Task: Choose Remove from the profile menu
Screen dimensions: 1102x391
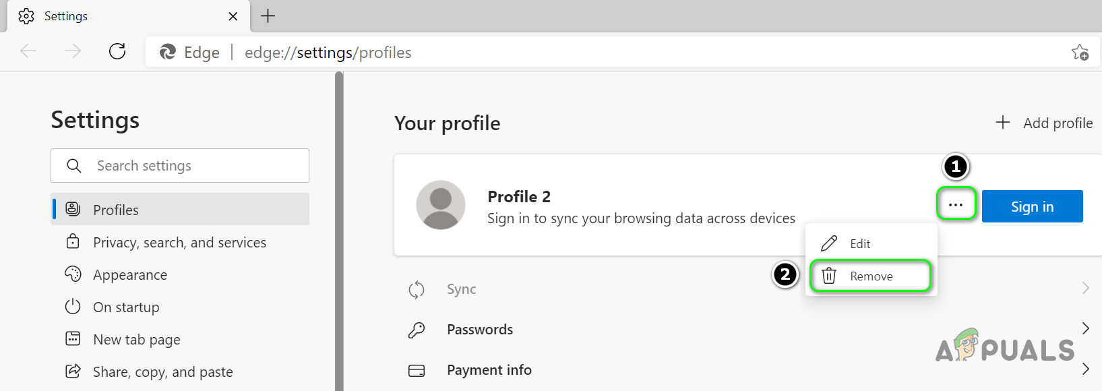Action: click(870, 276)
